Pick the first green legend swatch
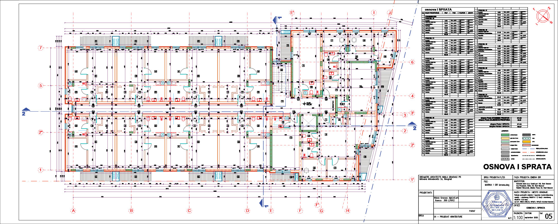The width and height of the screenshot is (558, 224). [505, 135]
